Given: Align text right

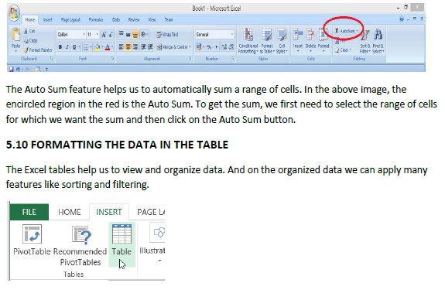Looking at the screenshot, I should pyautogui.click(x=135, y=46).
